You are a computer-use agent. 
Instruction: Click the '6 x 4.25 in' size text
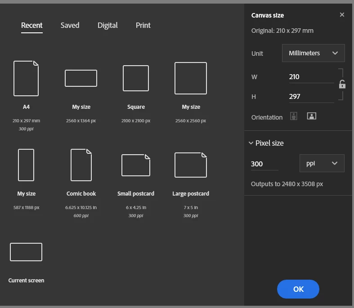click(x=136, y=207)
